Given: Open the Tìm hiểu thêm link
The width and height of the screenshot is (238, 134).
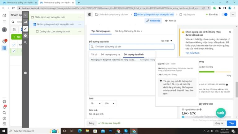Looking at the screenshot, I should point(192,53).
